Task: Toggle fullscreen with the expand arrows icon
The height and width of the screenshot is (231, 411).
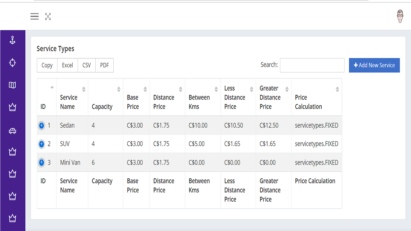Action: coord(48,17)
